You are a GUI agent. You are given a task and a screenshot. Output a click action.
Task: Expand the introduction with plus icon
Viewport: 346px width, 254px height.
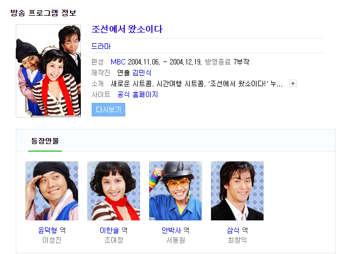click(x=293, y=83)
